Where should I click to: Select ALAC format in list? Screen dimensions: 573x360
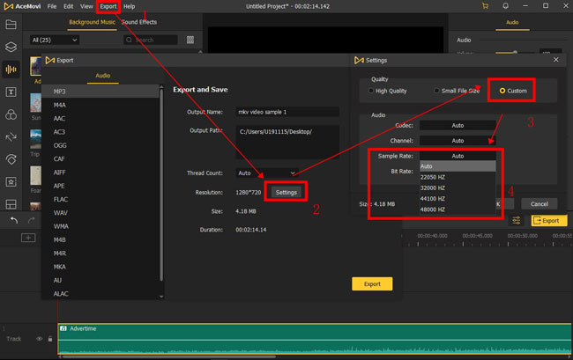click(100, 294)
